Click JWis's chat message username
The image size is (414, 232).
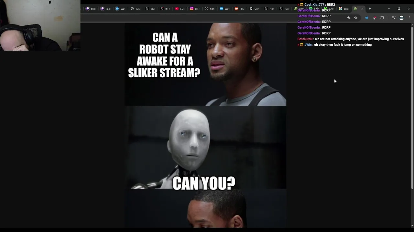[308, 45]
